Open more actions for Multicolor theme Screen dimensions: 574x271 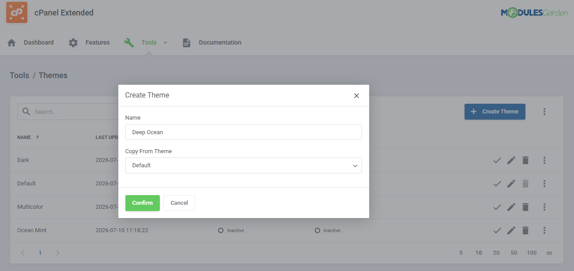[x=544, y=207]
